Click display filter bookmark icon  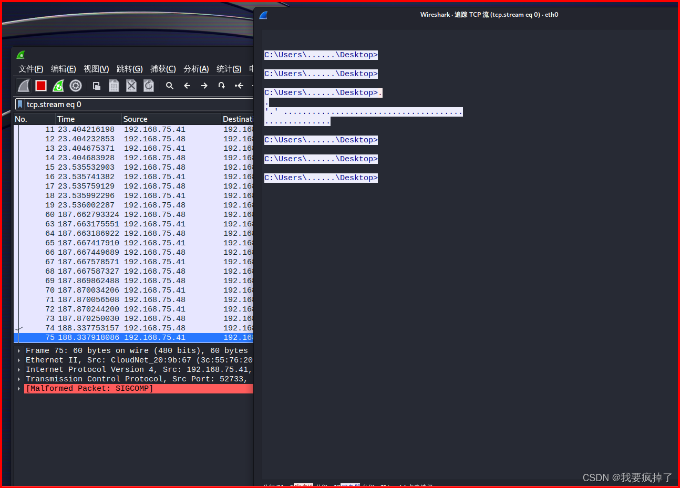pos(20,104)
